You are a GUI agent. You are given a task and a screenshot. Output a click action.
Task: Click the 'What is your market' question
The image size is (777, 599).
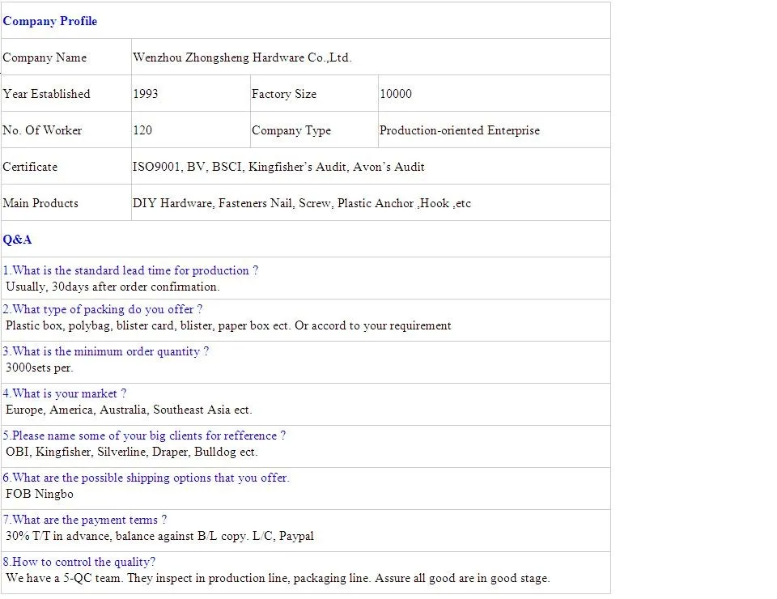tap(65, 393)
